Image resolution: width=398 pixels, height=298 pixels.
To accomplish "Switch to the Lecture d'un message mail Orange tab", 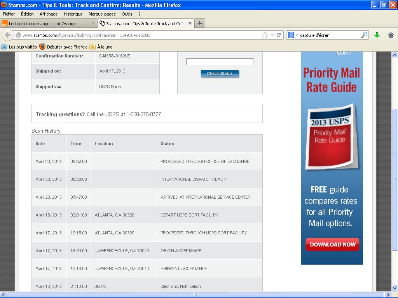I will [x=49, y=23].
